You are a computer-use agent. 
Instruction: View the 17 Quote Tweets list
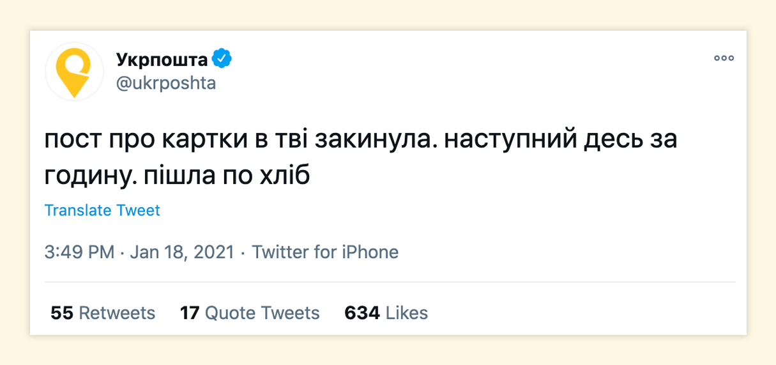250,313
